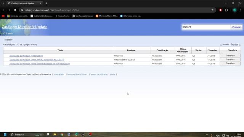Open the termos de utilização footer link
This screenshot has height=137, width=244.
click(99, 75)
